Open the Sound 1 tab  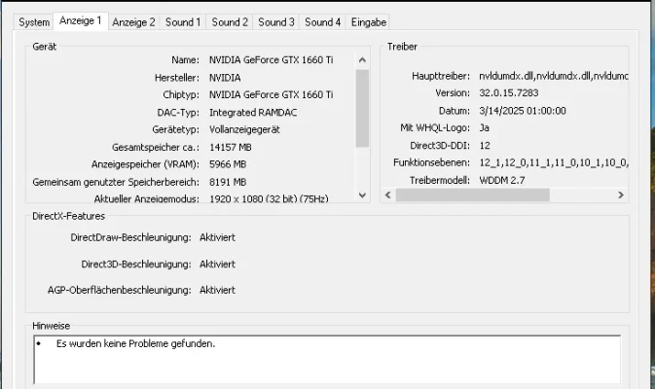click(183, 22)
